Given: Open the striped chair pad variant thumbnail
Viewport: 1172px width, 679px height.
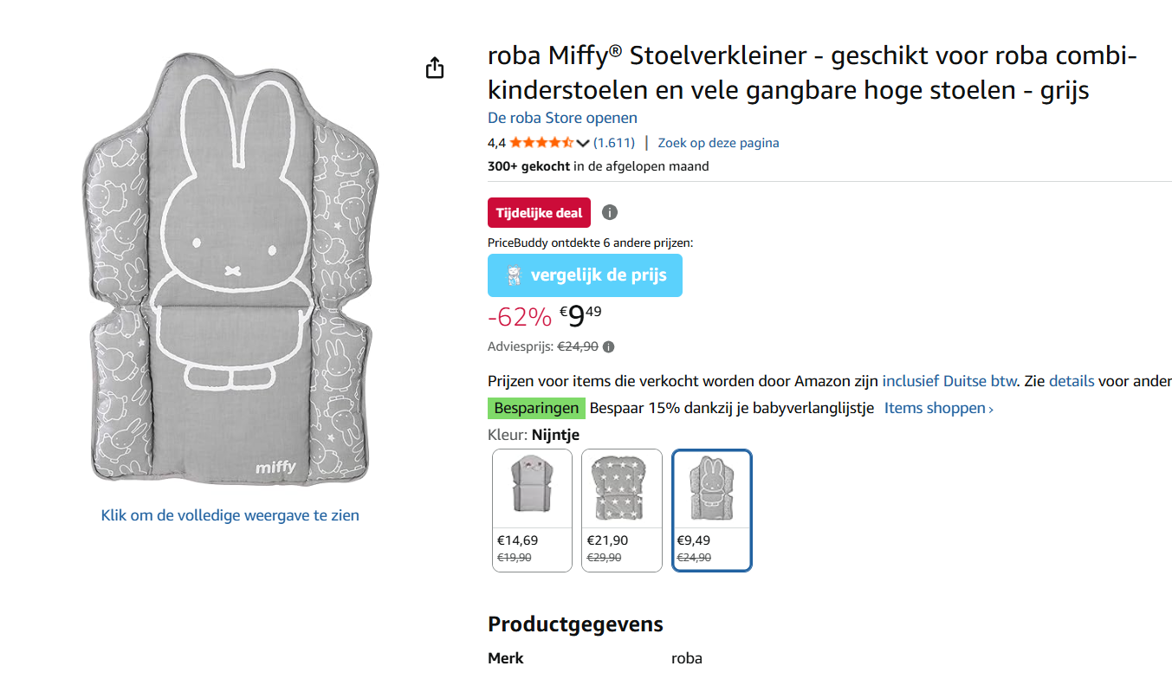Looking at the screenshot, I should tap(531, 487).
